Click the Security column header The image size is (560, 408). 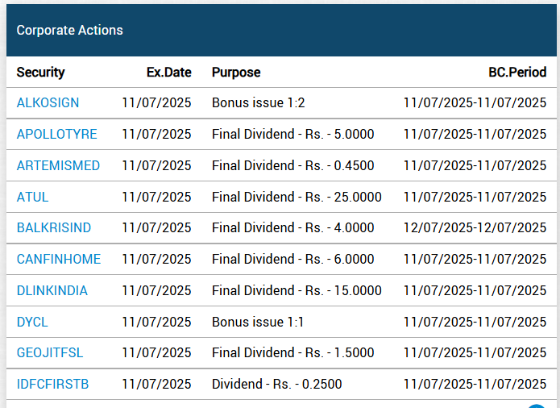point(41,73)
